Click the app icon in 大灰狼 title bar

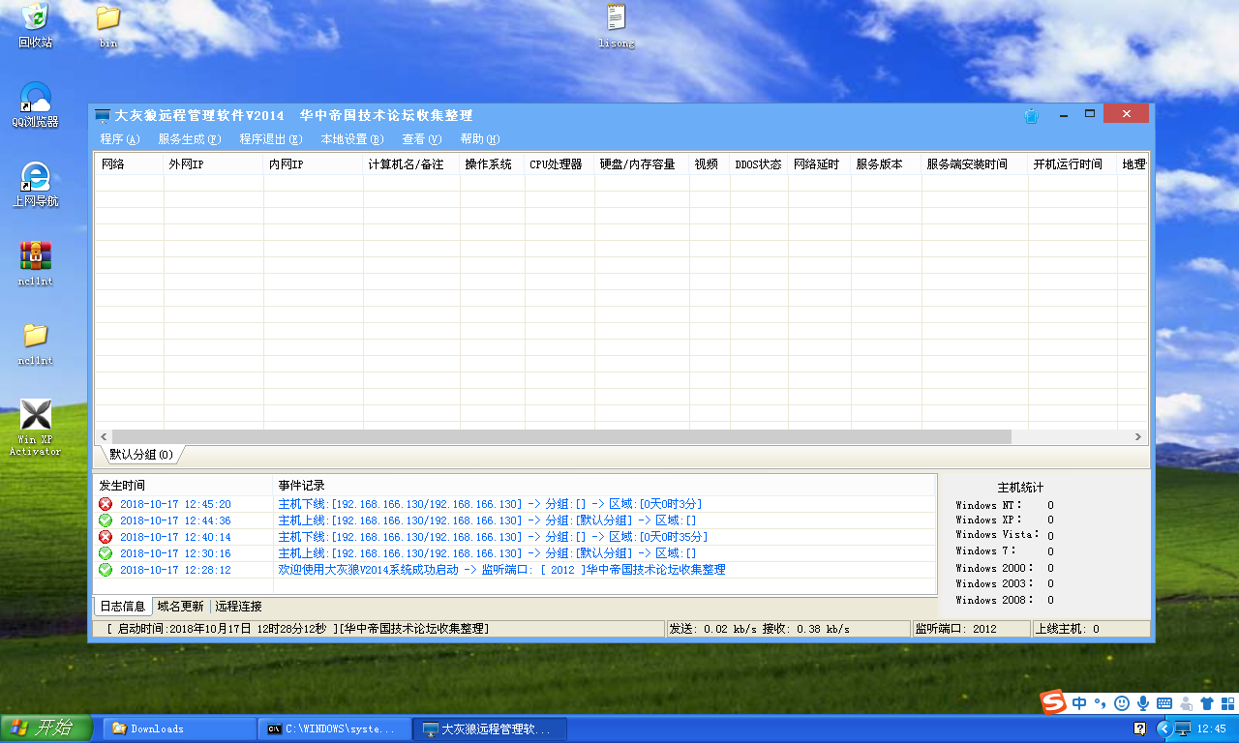[103, 115]
